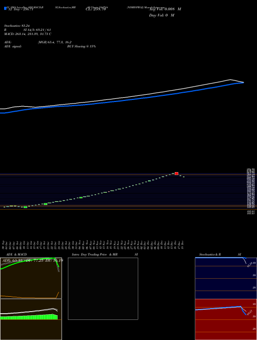Click the red RSI chart panel
Screen dimensions: 257x340
[x=226, y=319]
